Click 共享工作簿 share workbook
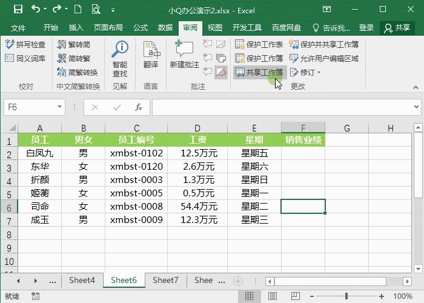 pyautogui.click(x=259, y=72)
